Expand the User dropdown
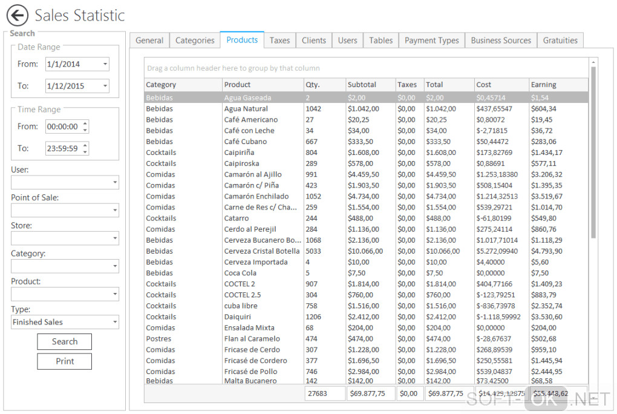The width and height of the screenshot is (617, 414). pyautogui.click(x=115, y=182)
